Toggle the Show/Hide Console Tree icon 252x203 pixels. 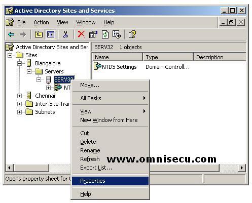pos(51,34)
